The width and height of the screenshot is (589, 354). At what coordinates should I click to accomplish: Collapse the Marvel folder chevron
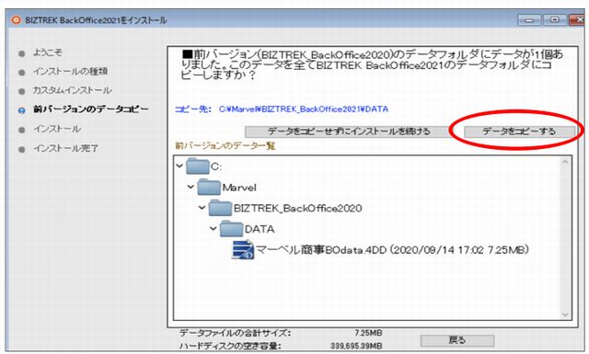click(191, 187)
